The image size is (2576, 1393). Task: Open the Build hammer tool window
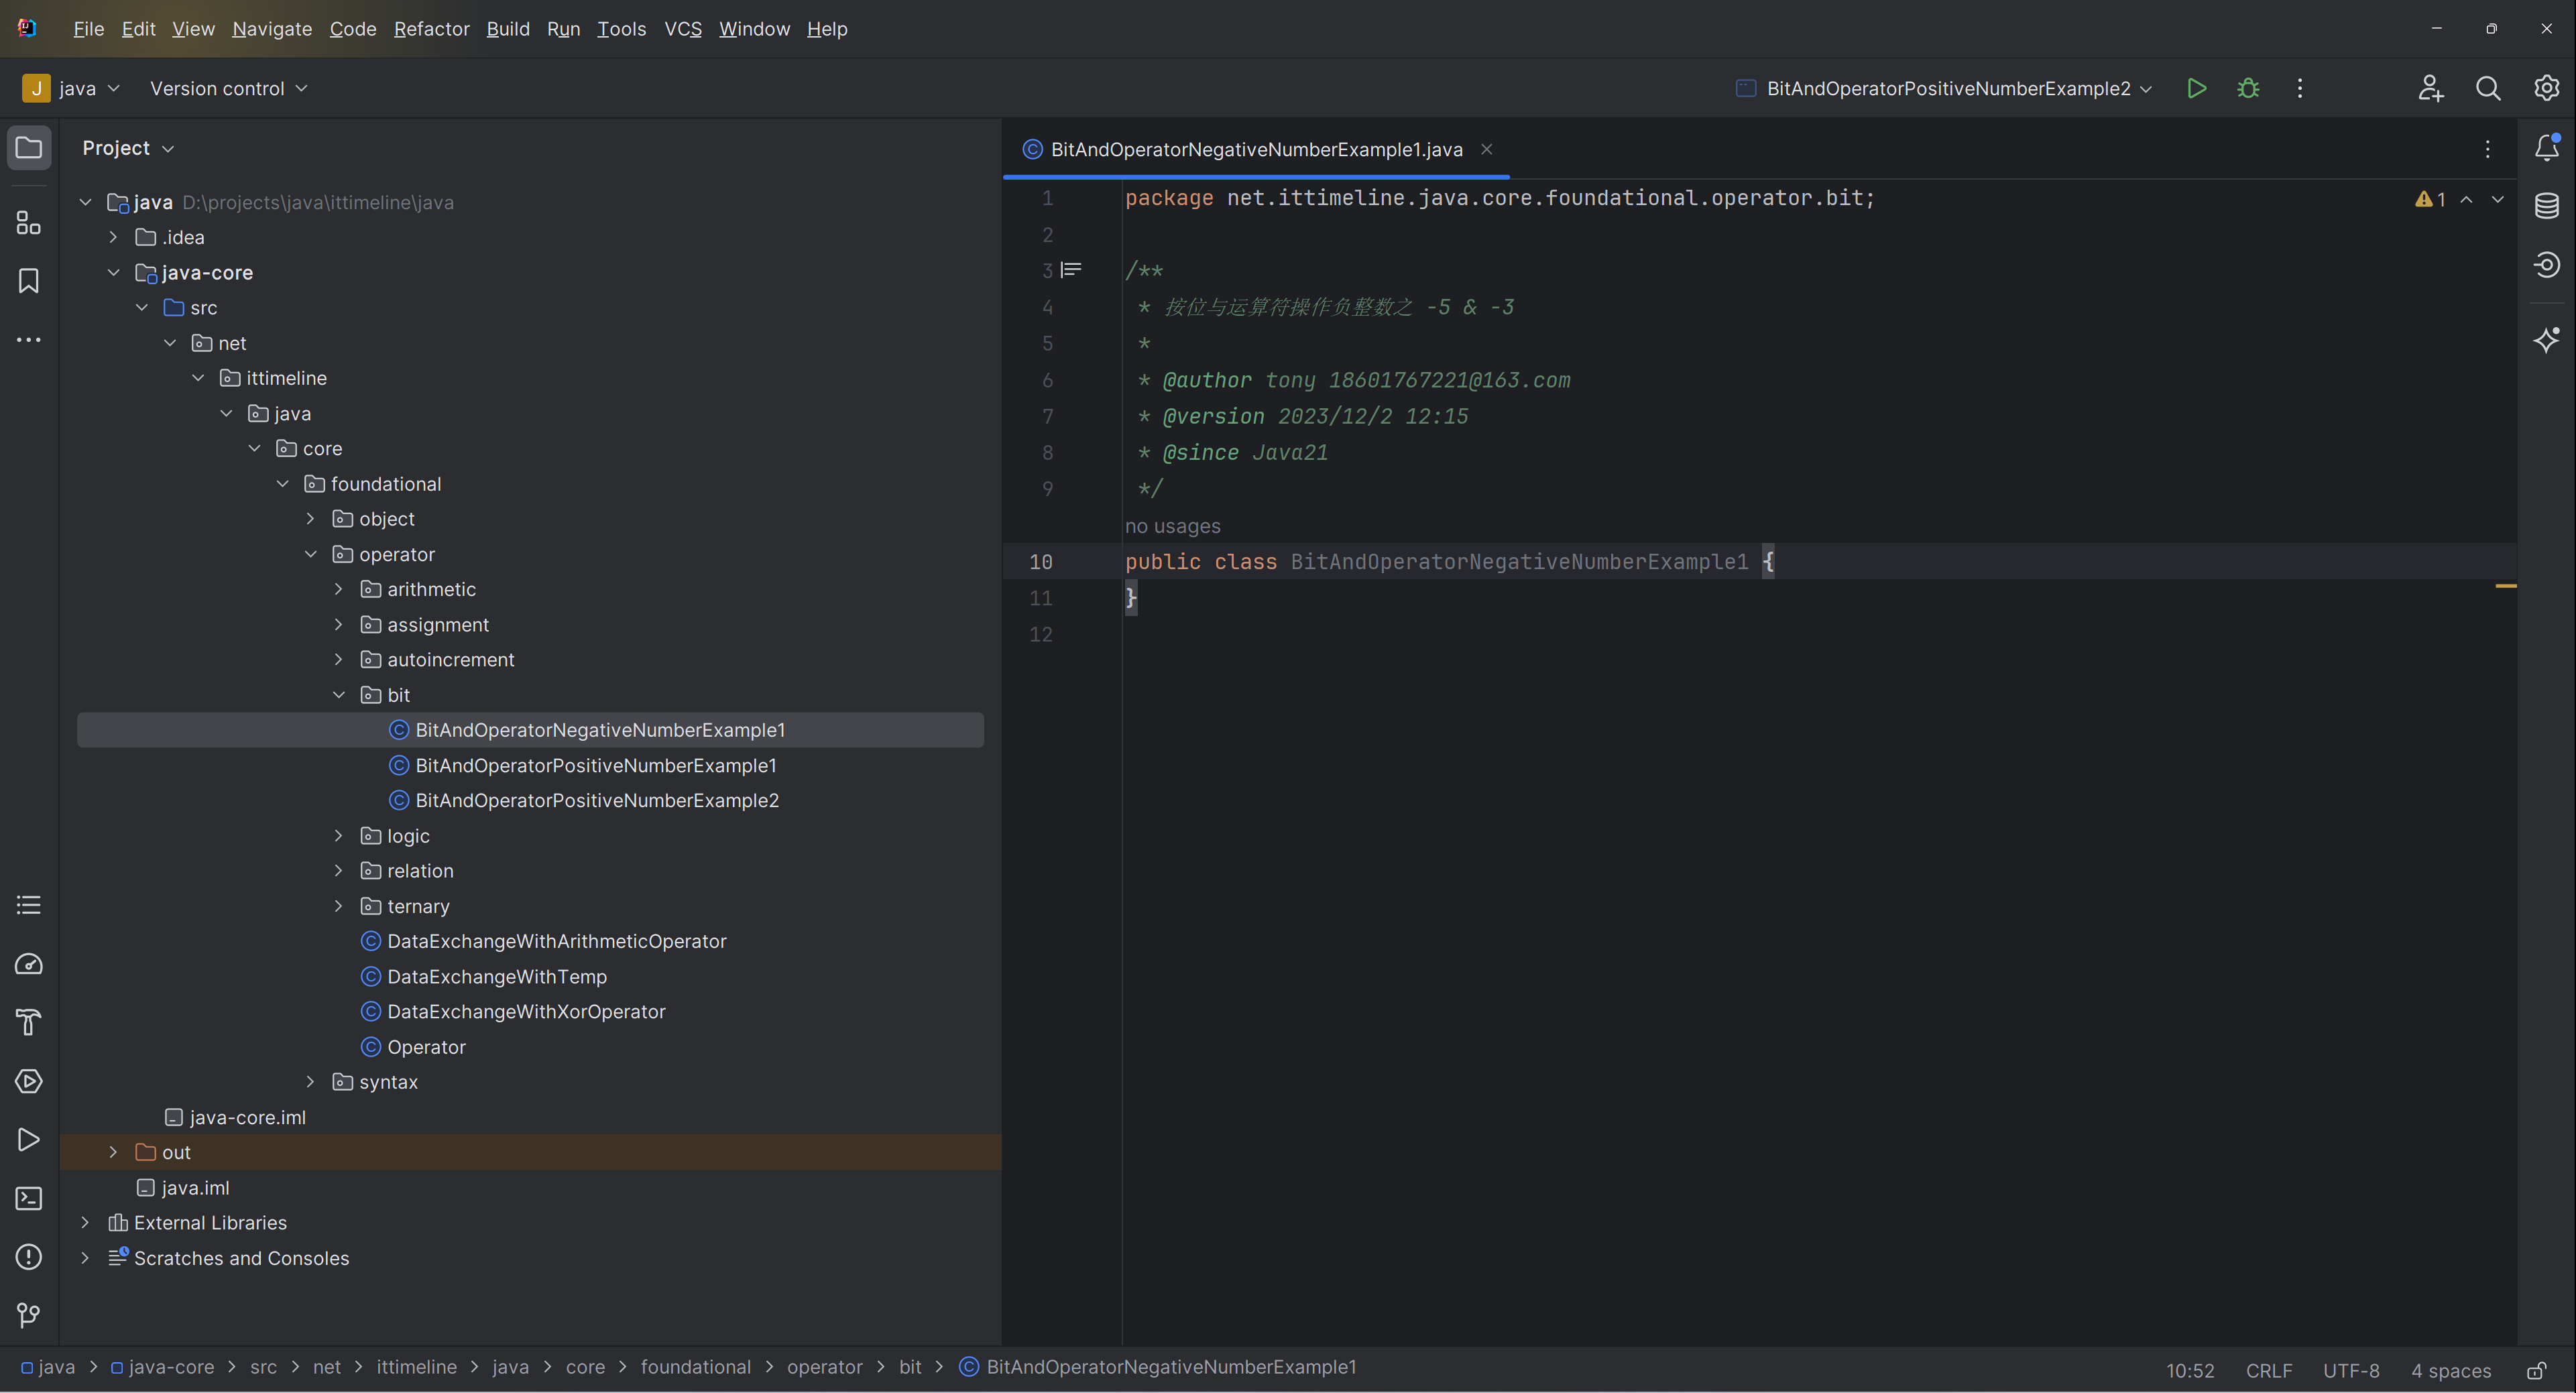tap(29, 1022)
